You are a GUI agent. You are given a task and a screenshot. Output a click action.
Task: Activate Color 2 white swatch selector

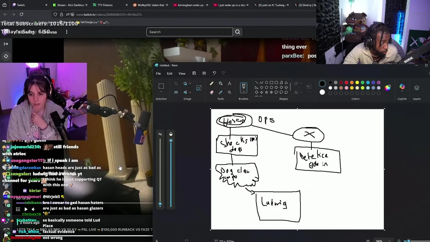point(322,92)
